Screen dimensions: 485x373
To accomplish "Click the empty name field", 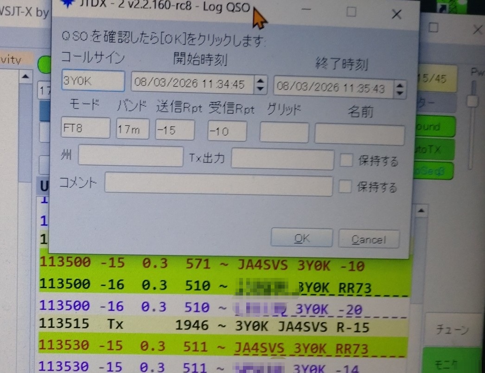I will coord(359,135).
